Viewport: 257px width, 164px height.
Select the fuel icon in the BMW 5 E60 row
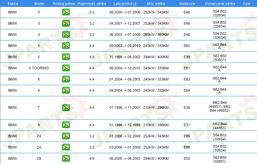(x=66, y=46)
